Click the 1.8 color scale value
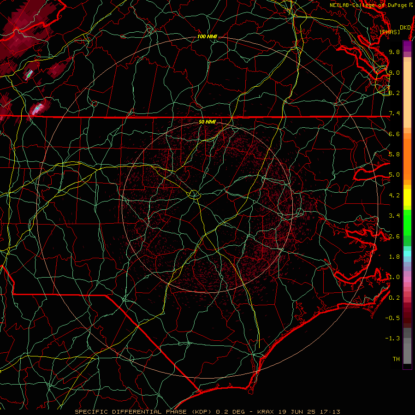The image size is (415, 415). pyautogui.click(x=394, y=257)
